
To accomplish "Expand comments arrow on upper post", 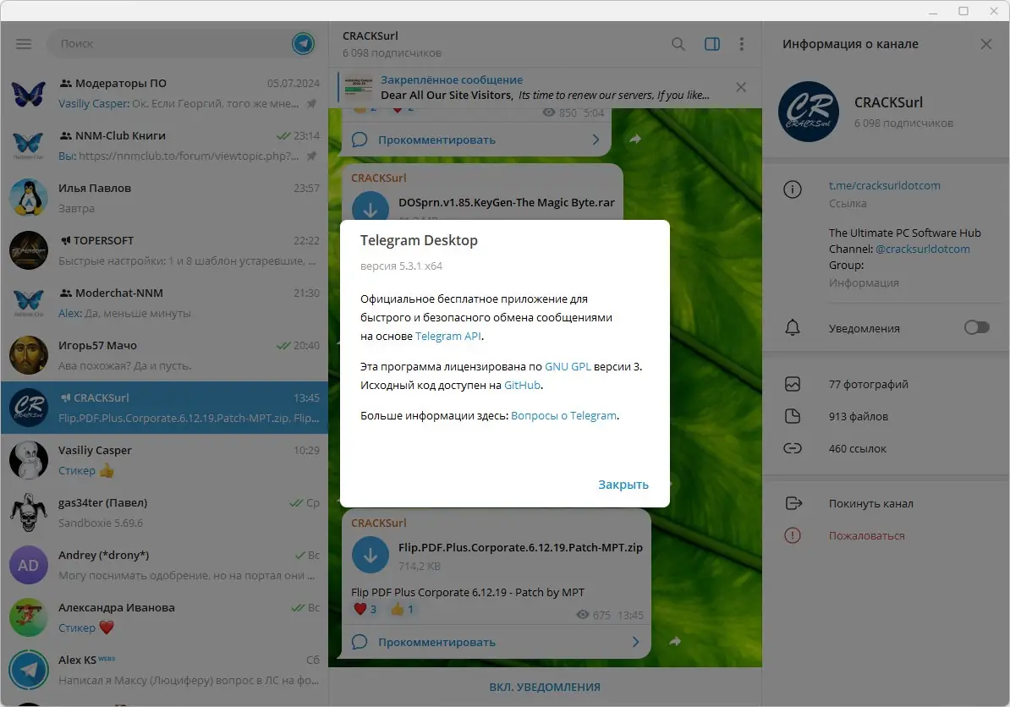I will [596, 140].
